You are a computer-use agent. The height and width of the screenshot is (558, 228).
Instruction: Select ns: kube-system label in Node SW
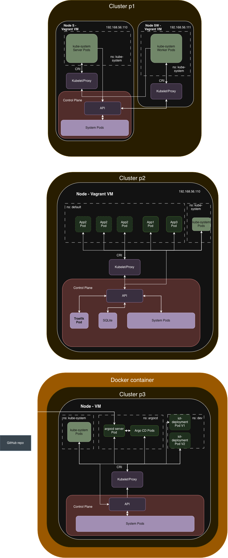point(179,69)
